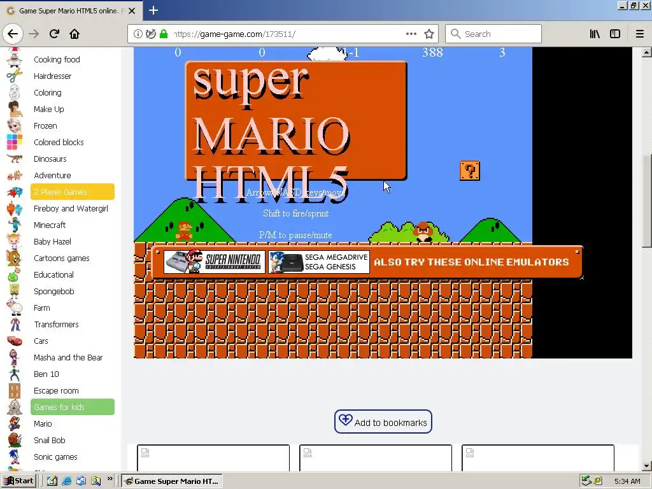Open the Firefox hamburger menu
This screenshot has height=489, width=652.
click(x=640, y=34)
